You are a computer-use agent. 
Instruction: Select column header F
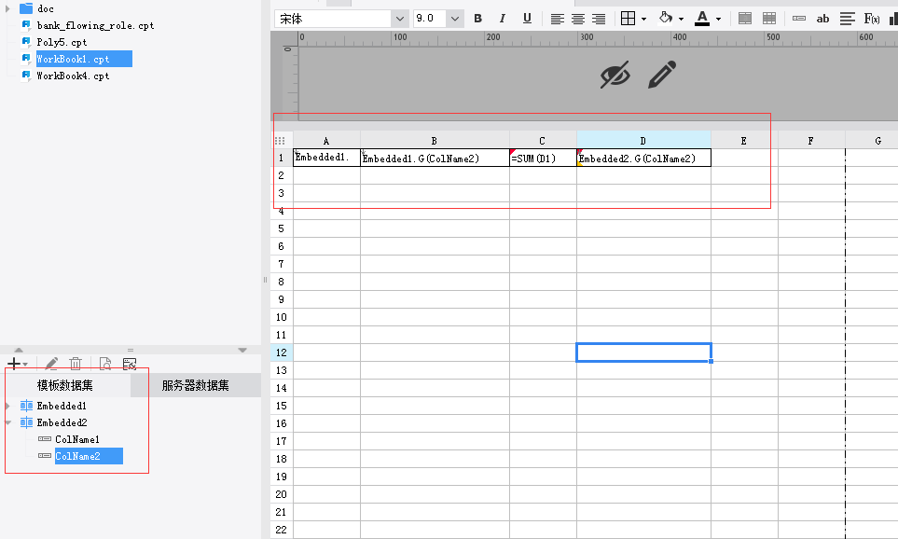pos(811,140)
